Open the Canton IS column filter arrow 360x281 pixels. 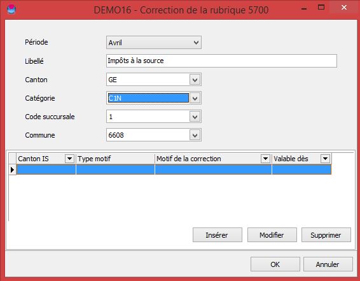coord(69,159)
